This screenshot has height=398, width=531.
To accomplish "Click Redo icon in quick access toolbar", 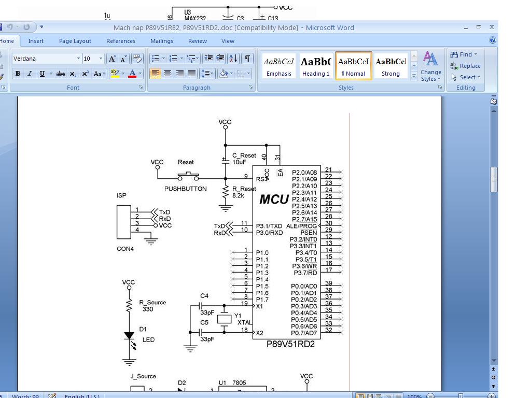I will [27, 27].
